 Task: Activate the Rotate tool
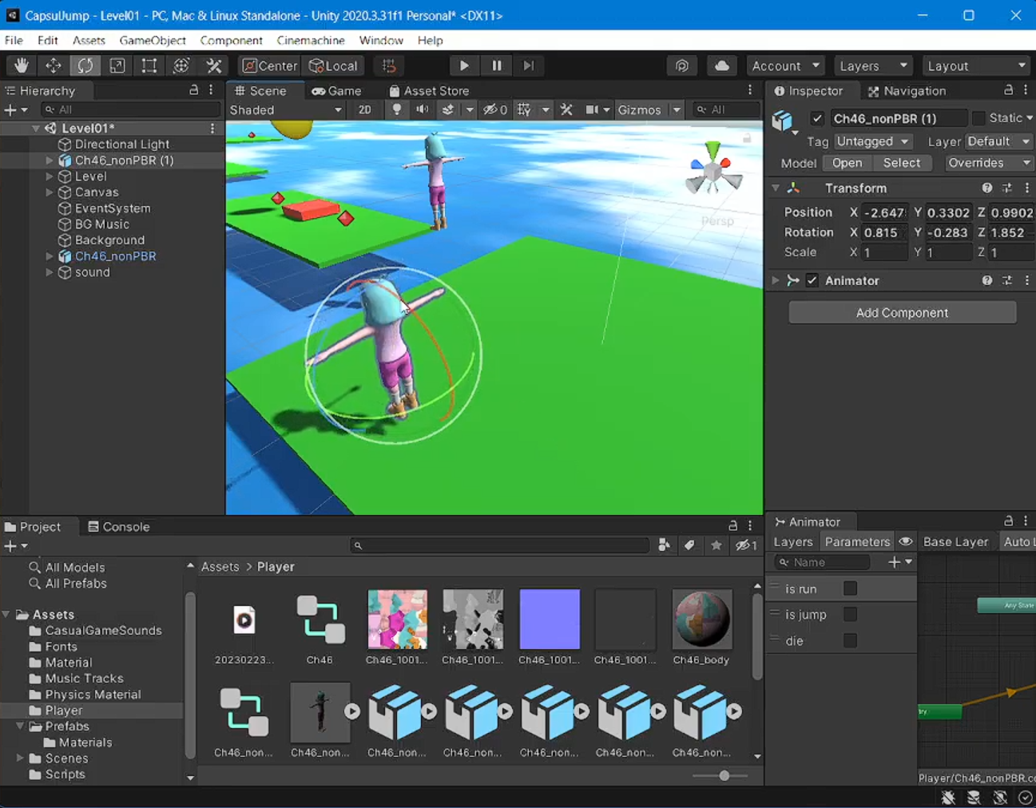(85, 65)
